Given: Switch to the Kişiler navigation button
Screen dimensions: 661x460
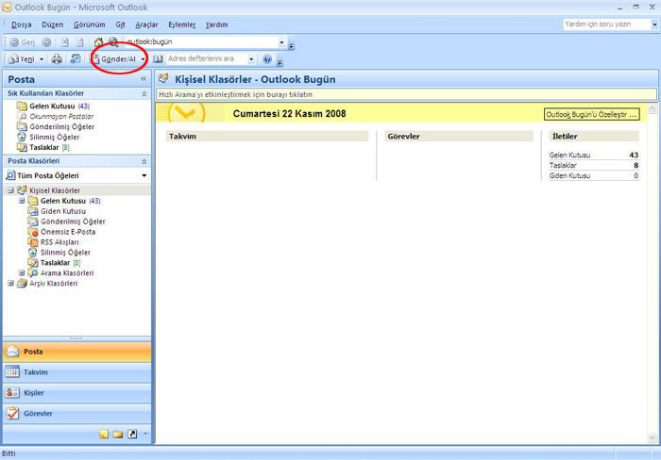Looking at the screenshot, I should pyautogui.click(x=77, y=393).
